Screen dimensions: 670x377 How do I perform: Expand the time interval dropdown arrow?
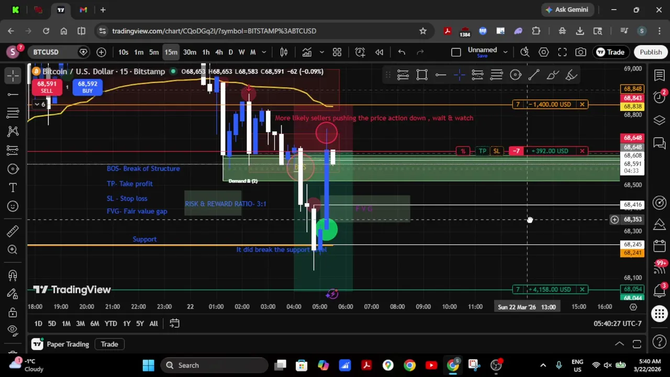click(x=264, y=52)
